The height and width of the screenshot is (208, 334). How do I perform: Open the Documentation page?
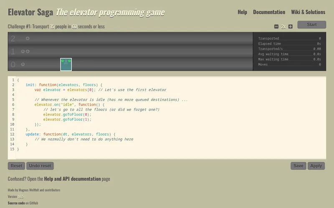tap(269, 12)
